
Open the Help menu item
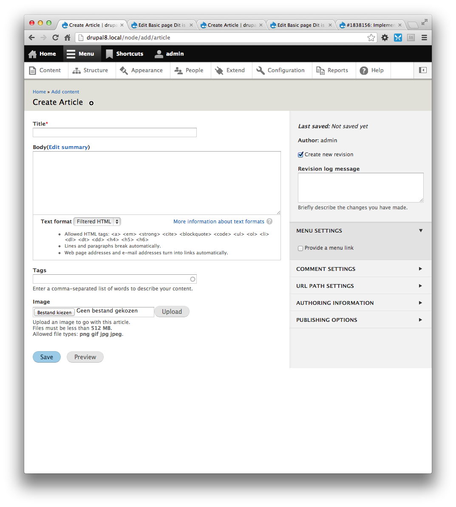point(372,70)
